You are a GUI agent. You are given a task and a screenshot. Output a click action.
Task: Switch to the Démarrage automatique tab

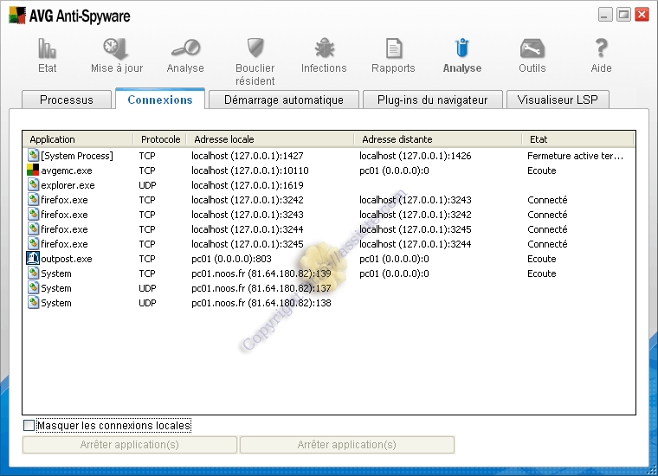pos(284,100)
